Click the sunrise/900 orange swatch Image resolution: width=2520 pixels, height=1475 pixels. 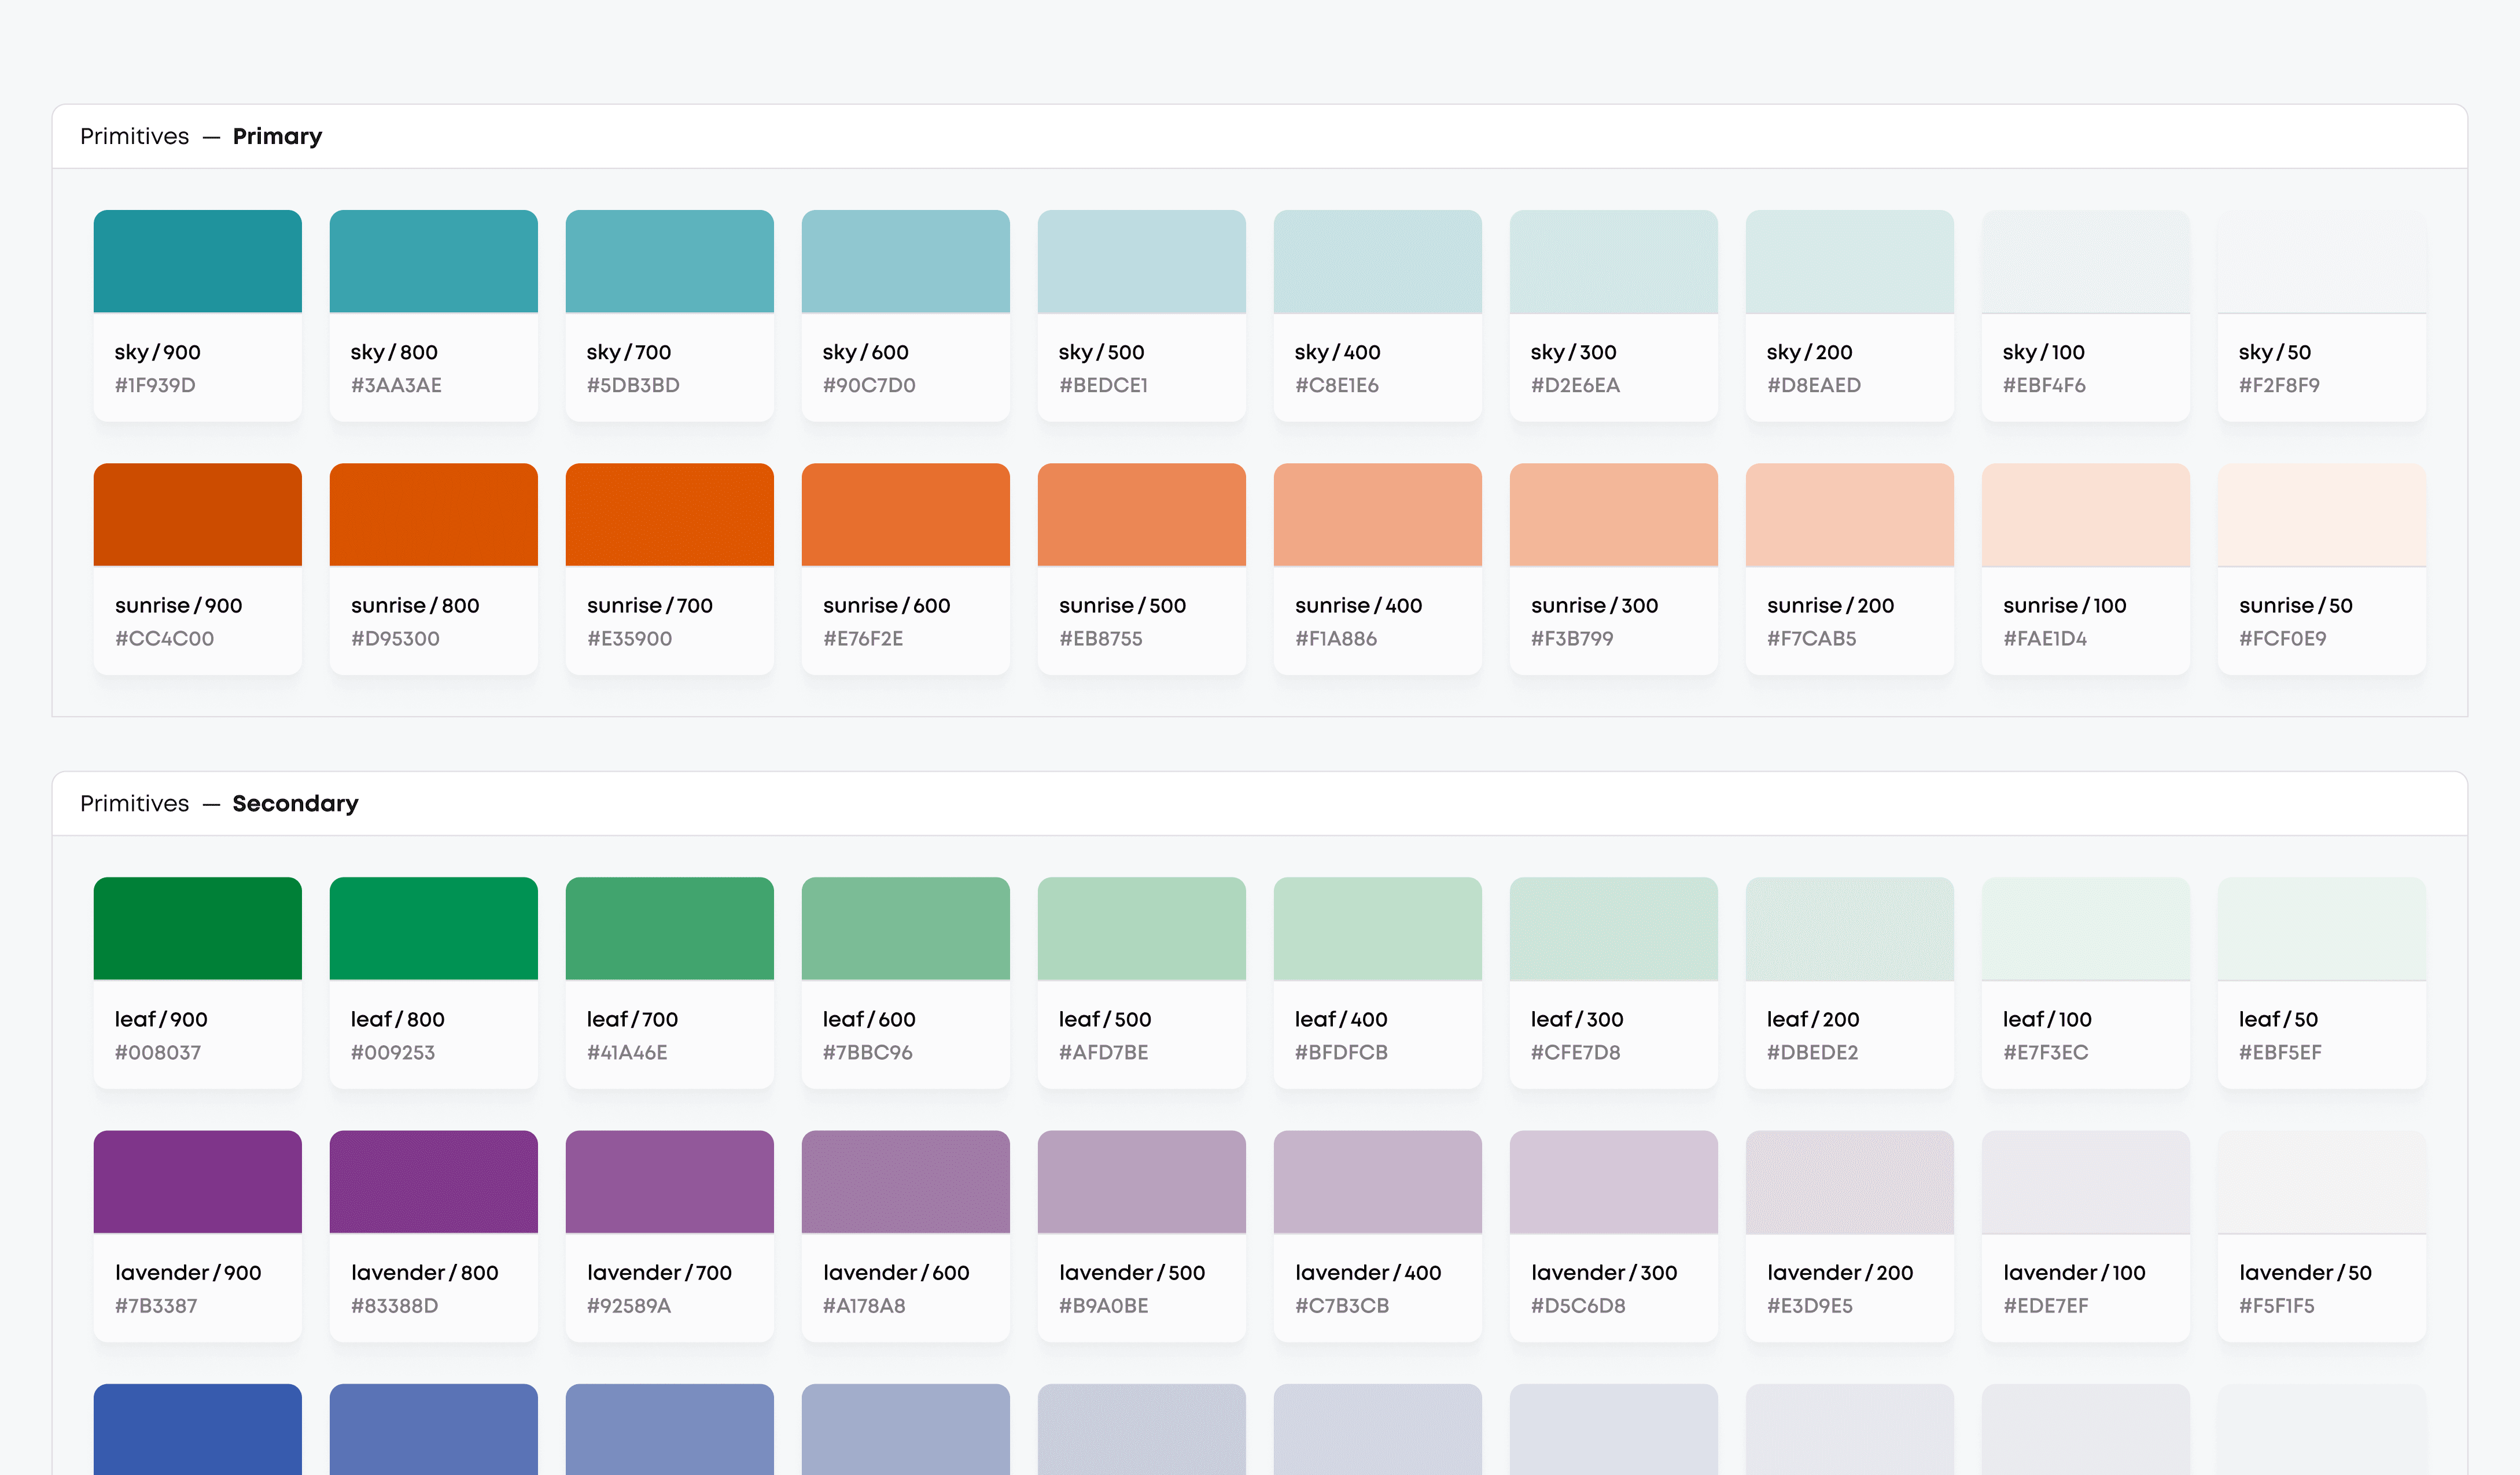click(x=197, y=514)
